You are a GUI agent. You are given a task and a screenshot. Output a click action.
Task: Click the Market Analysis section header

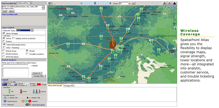(x=24, y=60)
